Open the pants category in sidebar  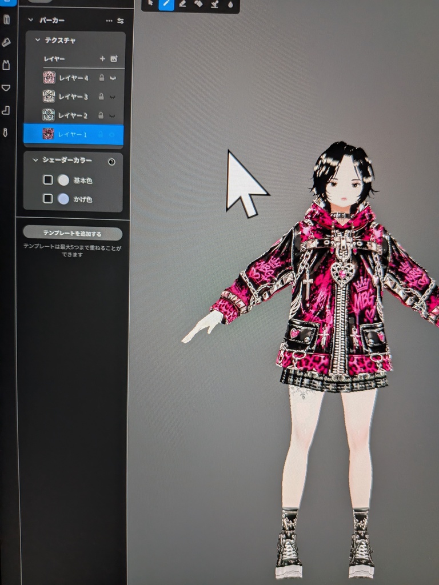tap(6, 19)
